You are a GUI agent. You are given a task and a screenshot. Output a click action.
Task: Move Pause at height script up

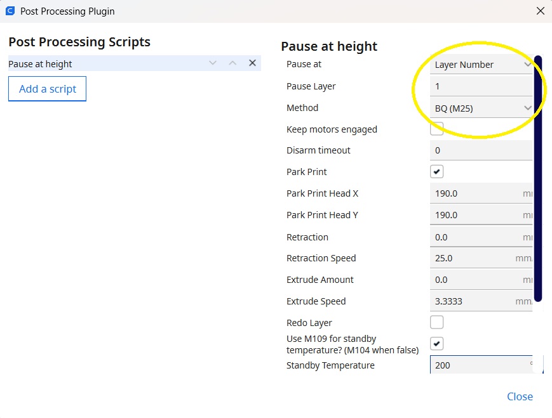232,63
